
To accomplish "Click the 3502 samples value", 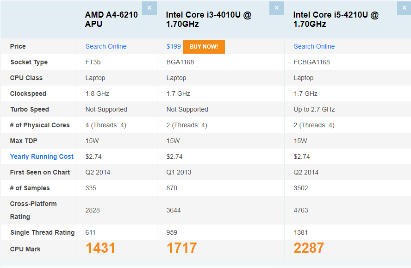I will click(301, 188).
